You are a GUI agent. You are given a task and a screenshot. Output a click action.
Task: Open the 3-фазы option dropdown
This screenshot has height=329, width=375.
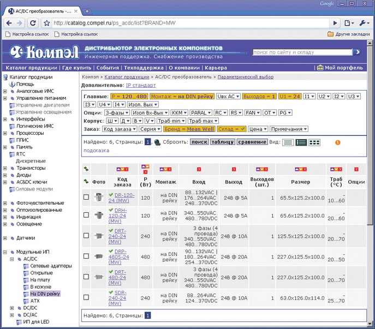coord(117,112)
